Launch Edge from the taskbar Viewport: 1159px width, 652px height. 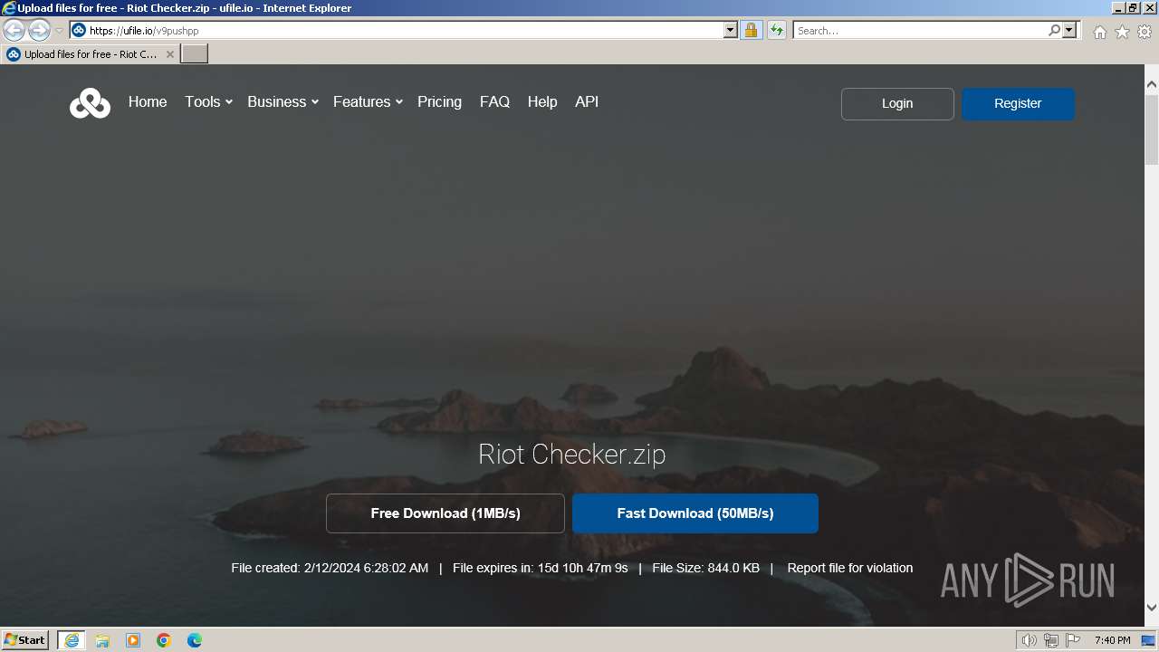(x=195, y=640)
